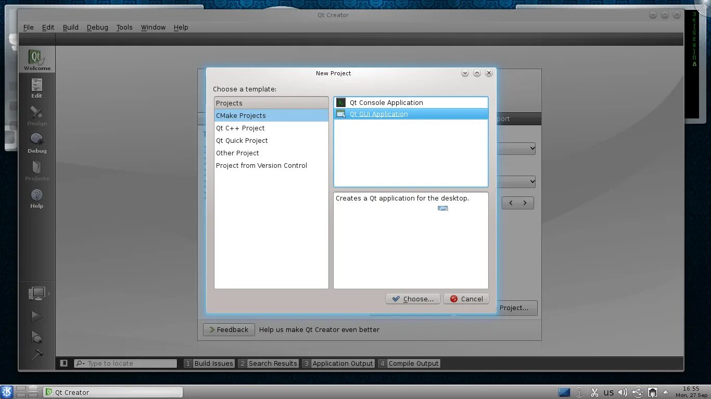Click the network management tray icon
711x399 pixels.
pyautogui.click(x=652, y=392)
